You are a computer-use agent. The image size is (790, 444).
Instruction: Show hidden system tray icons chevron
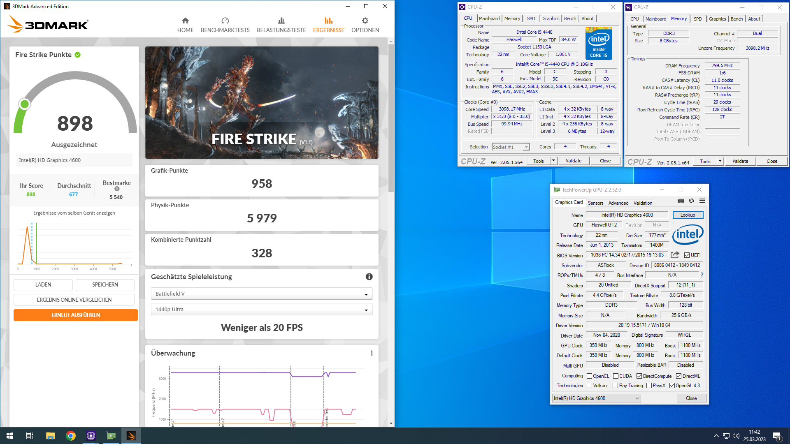click(x=716, y=436)
